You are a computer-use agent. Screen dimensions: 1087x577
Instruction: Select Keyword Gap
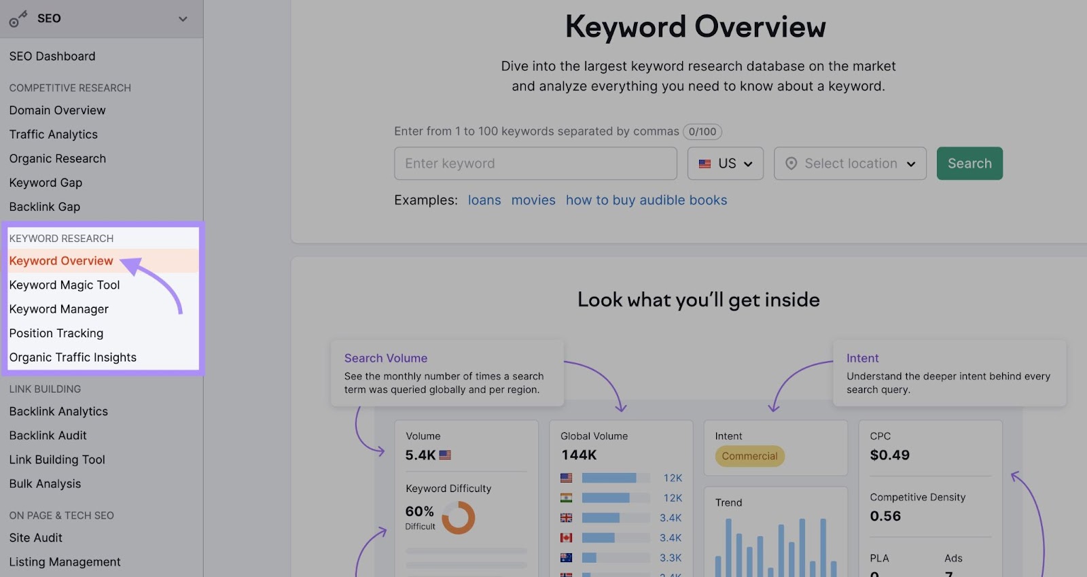coord(46,183)
